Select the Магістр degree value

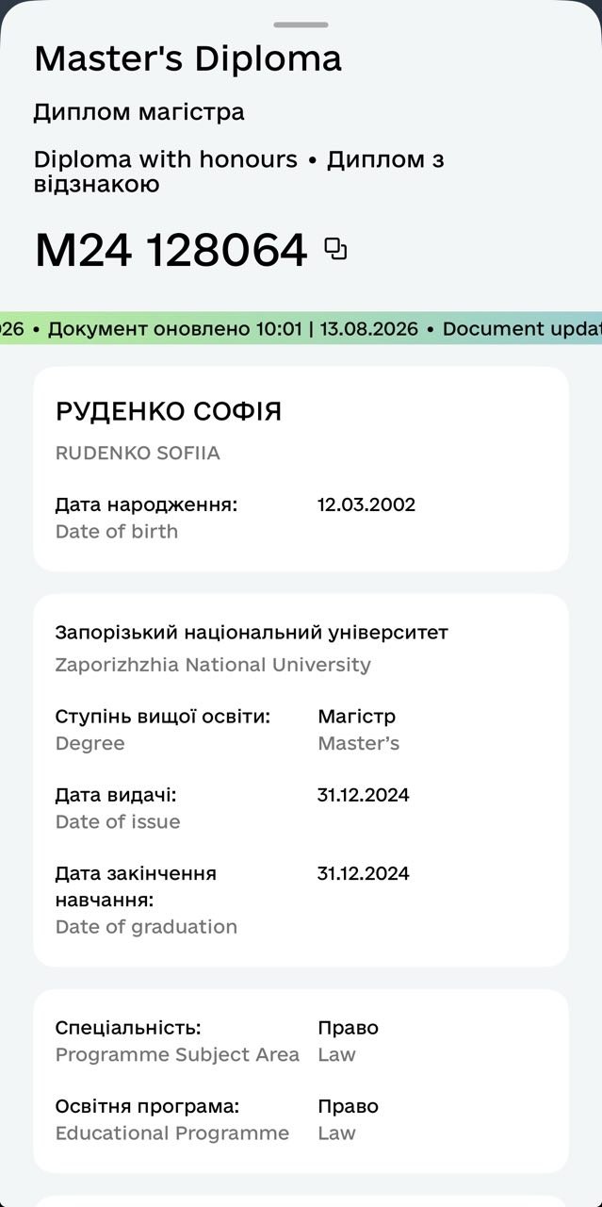[x=357, y=717]
